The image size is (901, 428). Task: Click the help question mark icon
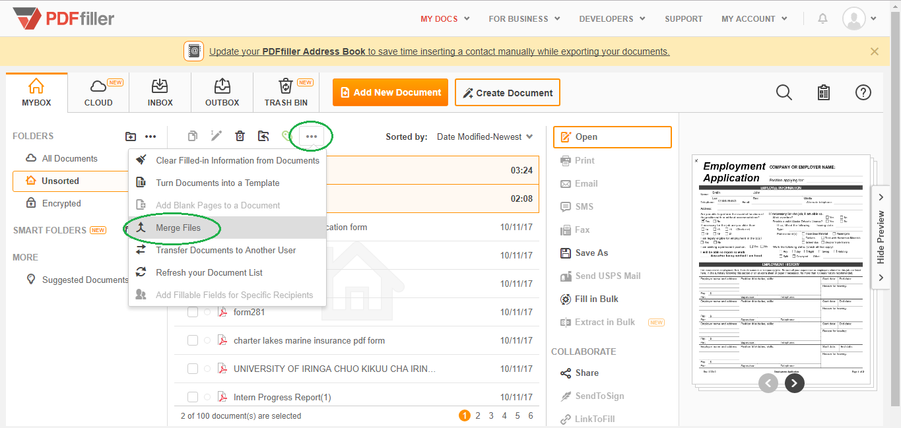pos(863,92)
